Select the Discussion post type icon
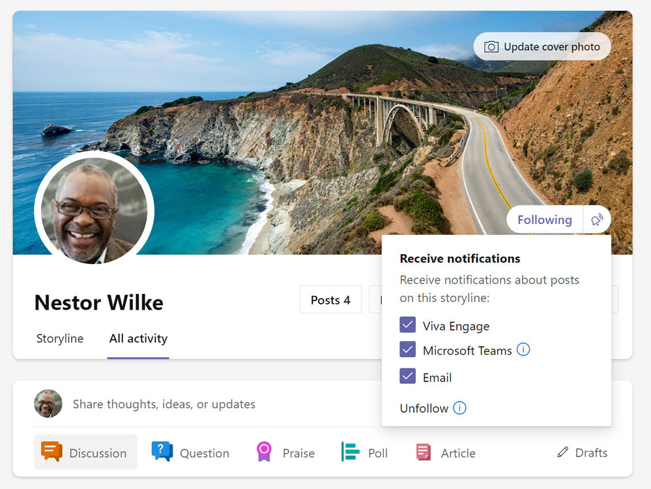Screen dimensions: 651x489 pyautogui.click(x=52, y=452)
